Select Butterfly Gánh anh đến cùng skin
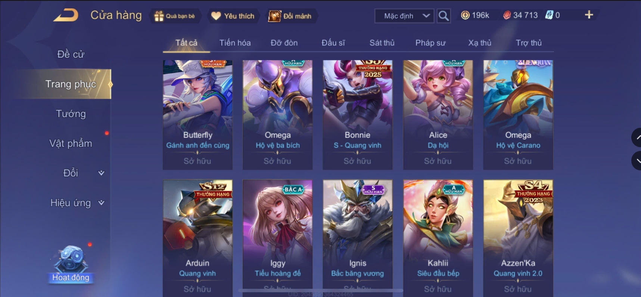Screen dimensions: 641x297 [x=197, y=115]
